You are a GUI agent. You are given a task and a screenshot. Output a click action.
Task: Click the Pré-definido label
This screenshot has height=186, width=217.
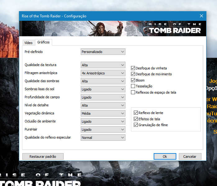click(34, 52)
